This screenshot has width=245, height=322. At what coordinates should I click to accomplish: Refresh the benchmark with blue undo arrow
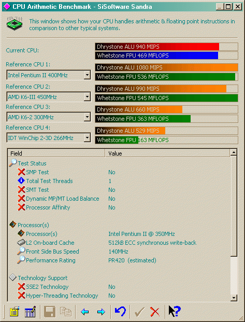[x=120, y=312]
